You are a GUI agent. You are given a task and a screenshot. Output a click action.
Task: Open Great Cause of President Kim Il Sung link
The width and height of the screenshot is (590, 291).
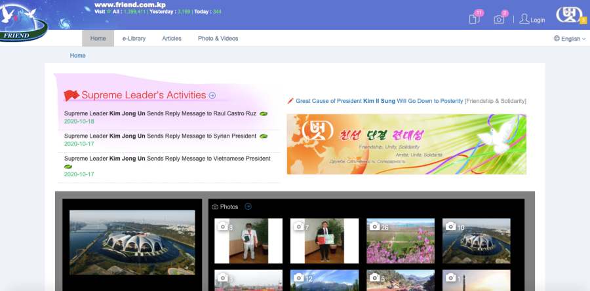click(x=379, y=101)
